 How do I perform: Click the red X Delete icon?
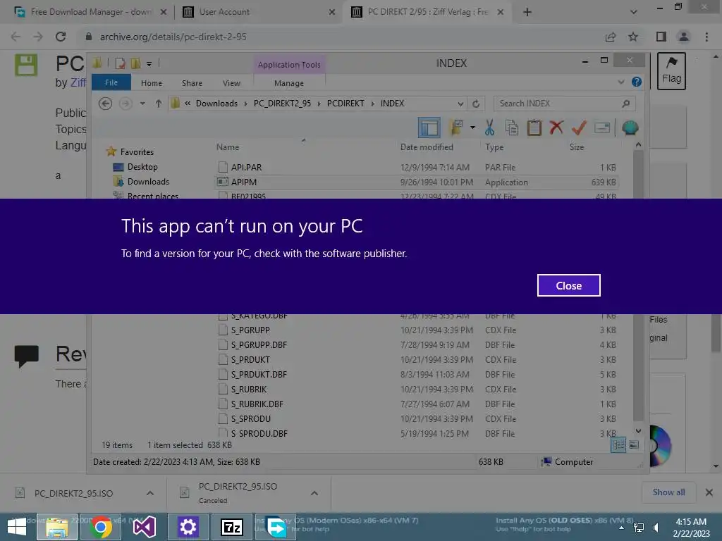pos(556,127)
